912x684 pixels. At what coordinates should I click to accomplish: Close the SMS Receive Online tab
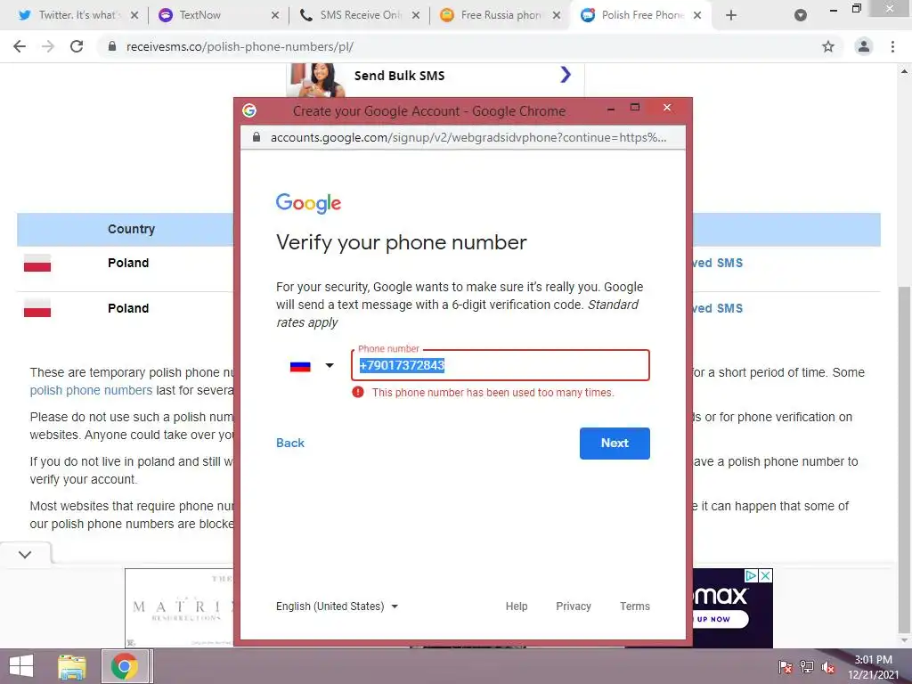416,15
